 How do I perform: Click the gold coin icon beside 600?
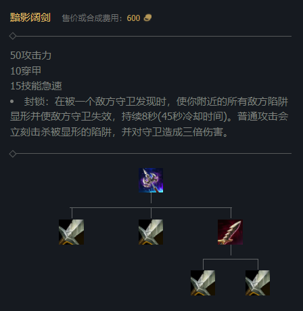(147, 18)
